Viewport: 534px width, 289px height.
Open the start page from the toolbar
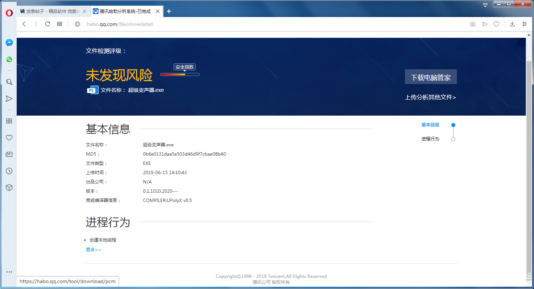tap(59, 24)
